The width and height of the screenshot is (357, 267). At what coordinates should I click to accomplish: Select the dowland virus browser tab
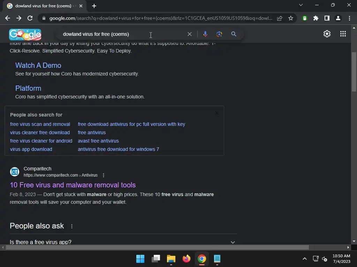pos(45,6)
